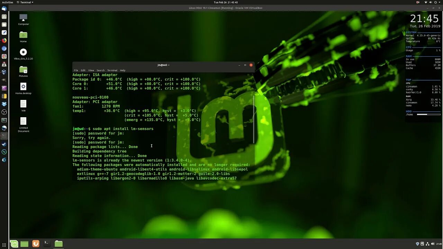This screenshot has height=249, width=443.
Task: Open the Terminal menu in menubar
Action: coord(112,70)
